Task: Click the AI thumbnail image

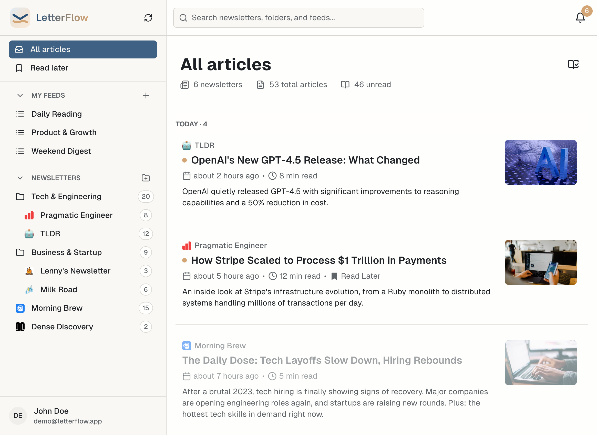Action: (540, 162)
